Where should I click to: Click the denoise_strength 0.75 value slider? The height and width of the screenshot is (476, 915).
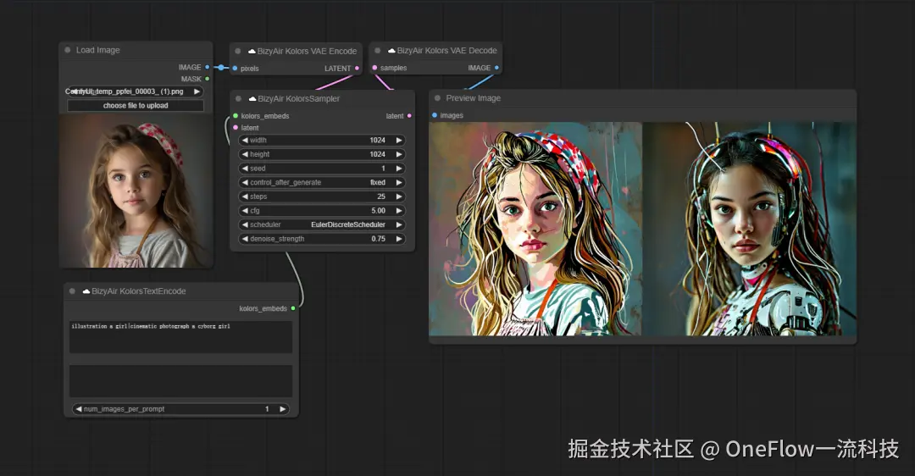(x=322, y=239)
